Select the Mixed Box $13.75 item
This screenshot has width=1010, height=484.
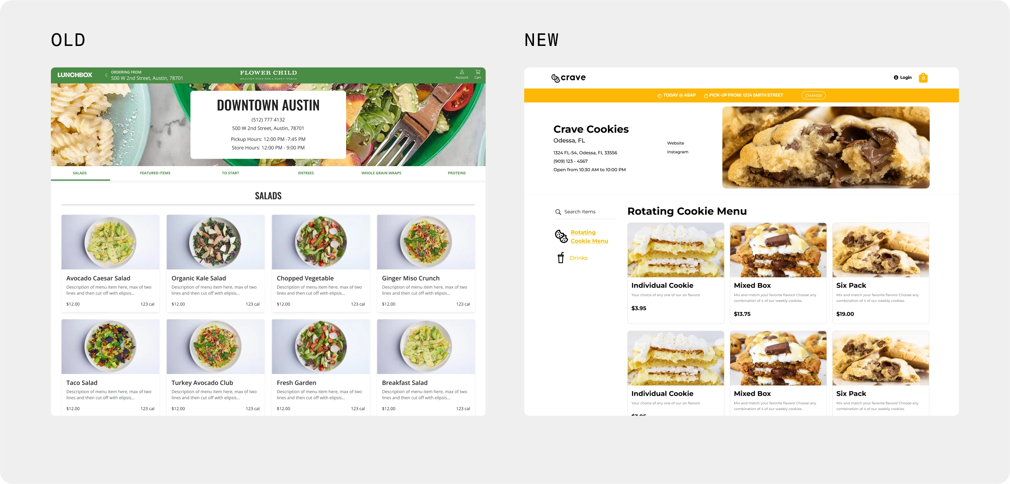pyautogui.click(x=778, y=273)
